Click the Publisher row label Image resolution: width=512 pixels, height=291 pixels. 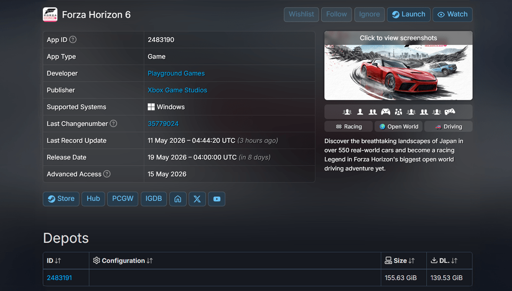point(61,90)
